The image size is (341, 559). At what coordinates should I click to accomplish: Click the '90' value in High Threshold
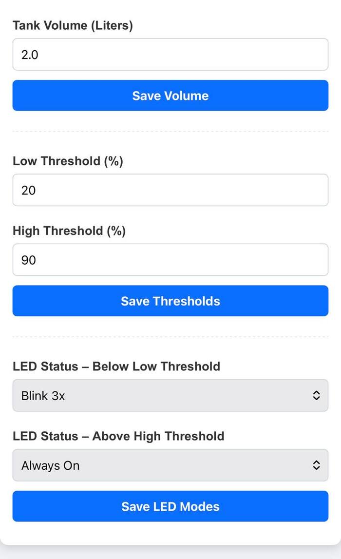(28, 260)
